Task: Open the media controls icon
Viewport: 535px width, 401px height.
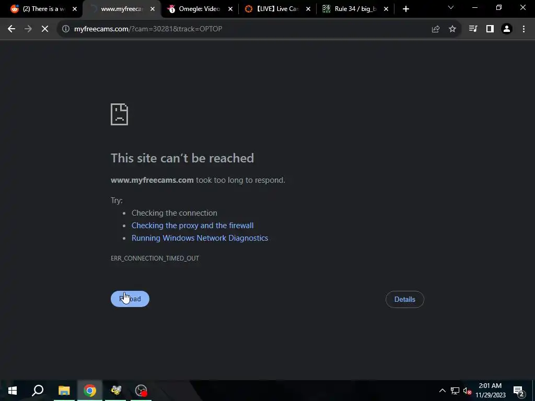Action: click(473, 29)
